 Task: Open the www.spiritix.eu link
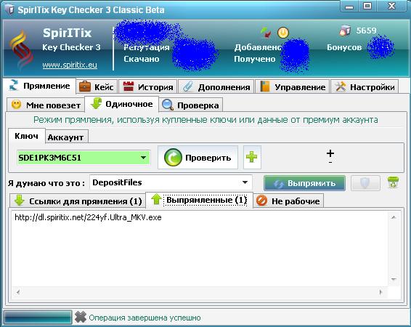click(x=70, y=65)
